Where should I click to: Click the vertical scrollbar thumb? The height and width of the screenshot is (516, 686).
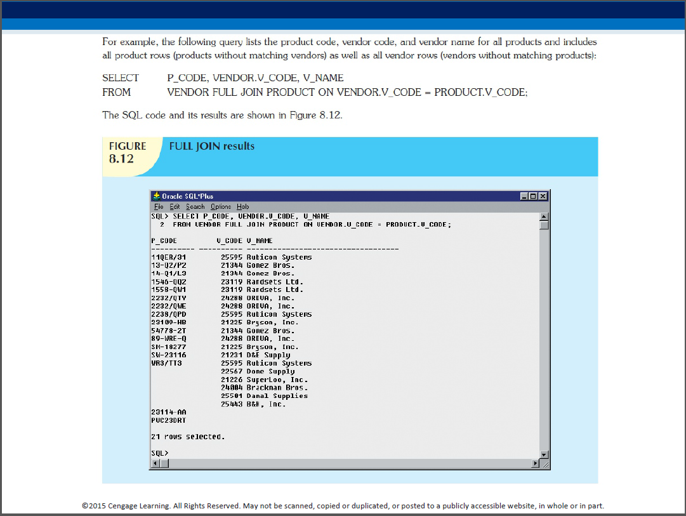(544, 225)
